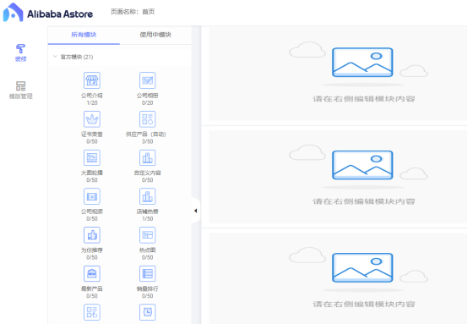Add the 大图轮播 banner carousel module
The height and width of the screenshot is (324, 468).
pyautogui.click(x=92, y=157)
